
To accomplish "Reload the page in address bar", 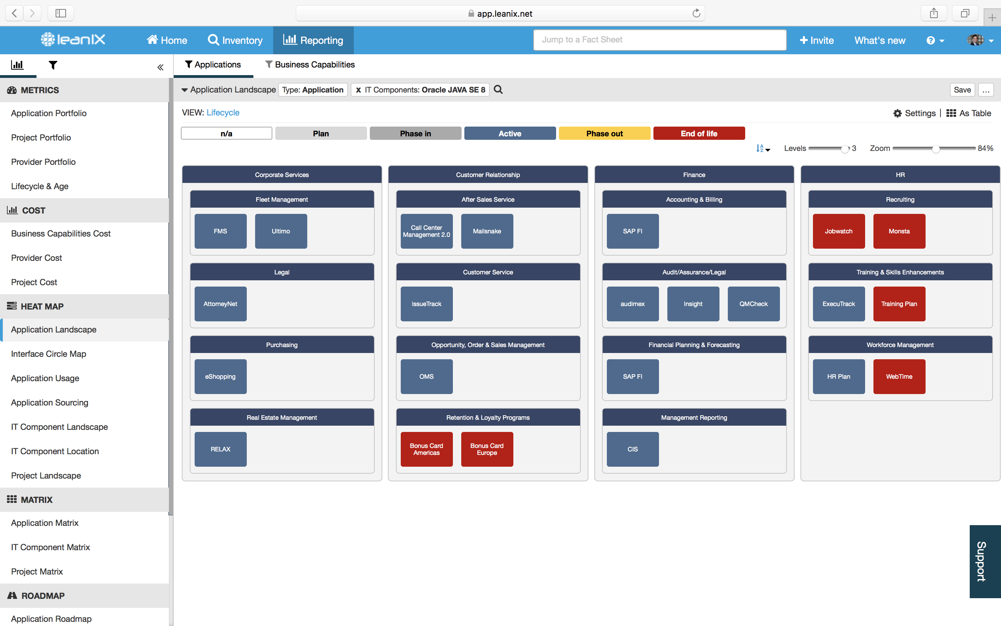I will point(697,13).
